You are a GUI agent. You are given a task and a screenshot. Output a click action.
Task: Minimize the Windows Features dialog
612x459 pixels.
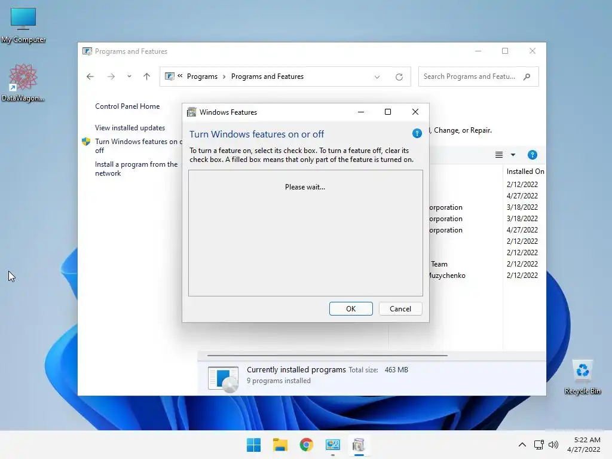click(x=361, y=112)
